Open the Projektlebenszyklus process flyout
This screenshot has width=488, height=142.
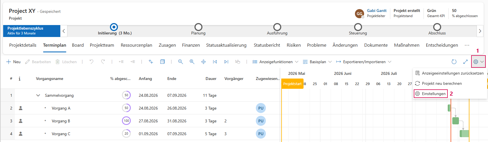click(32, 31)
